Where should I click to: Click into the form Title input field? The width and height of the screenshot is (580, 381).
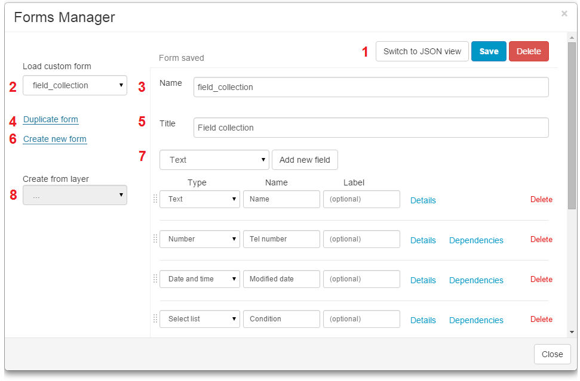click(370, 128)
